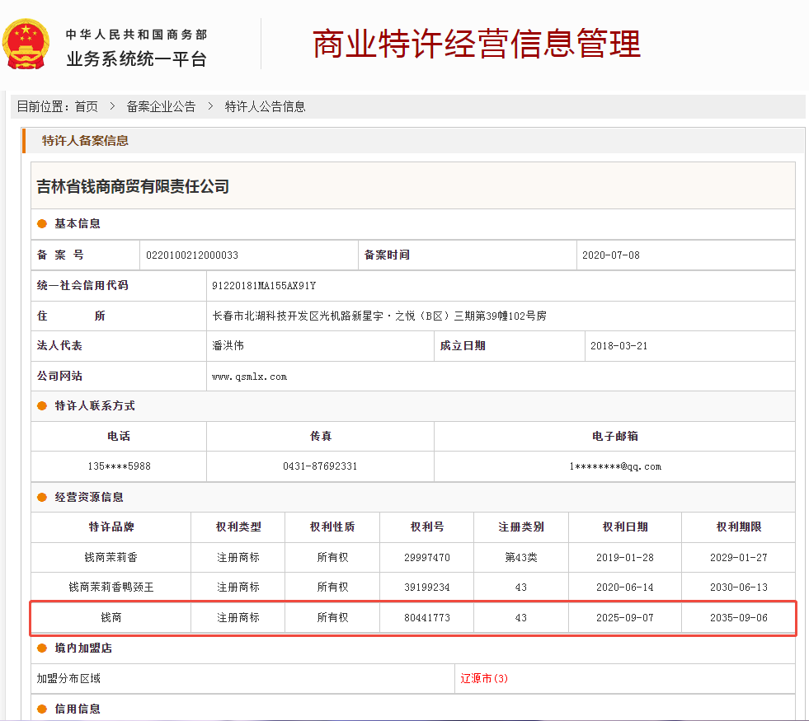Viewport: 809px width, 721px height.
Task: Click the 特许人联系方式 section heading
Action: pos(94,405)
